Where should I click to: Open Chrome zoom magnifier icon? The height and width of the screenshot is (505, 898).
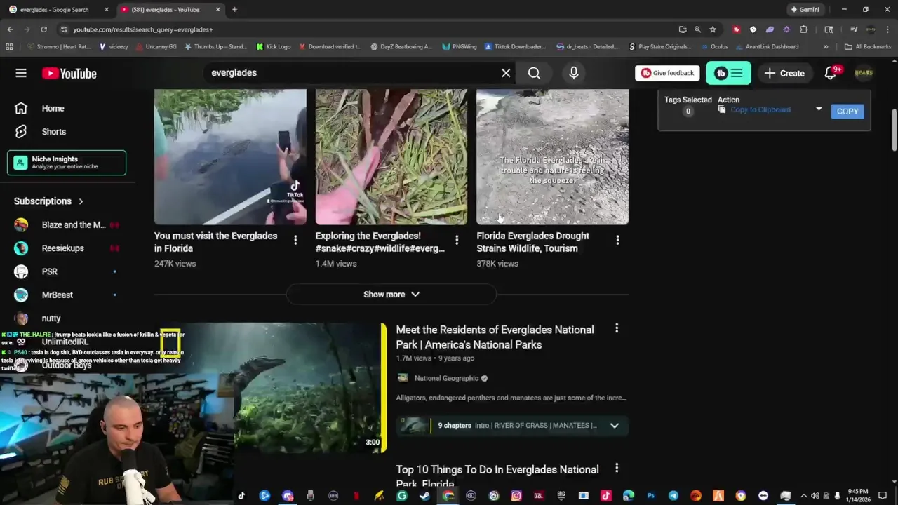tap(697, 29)
